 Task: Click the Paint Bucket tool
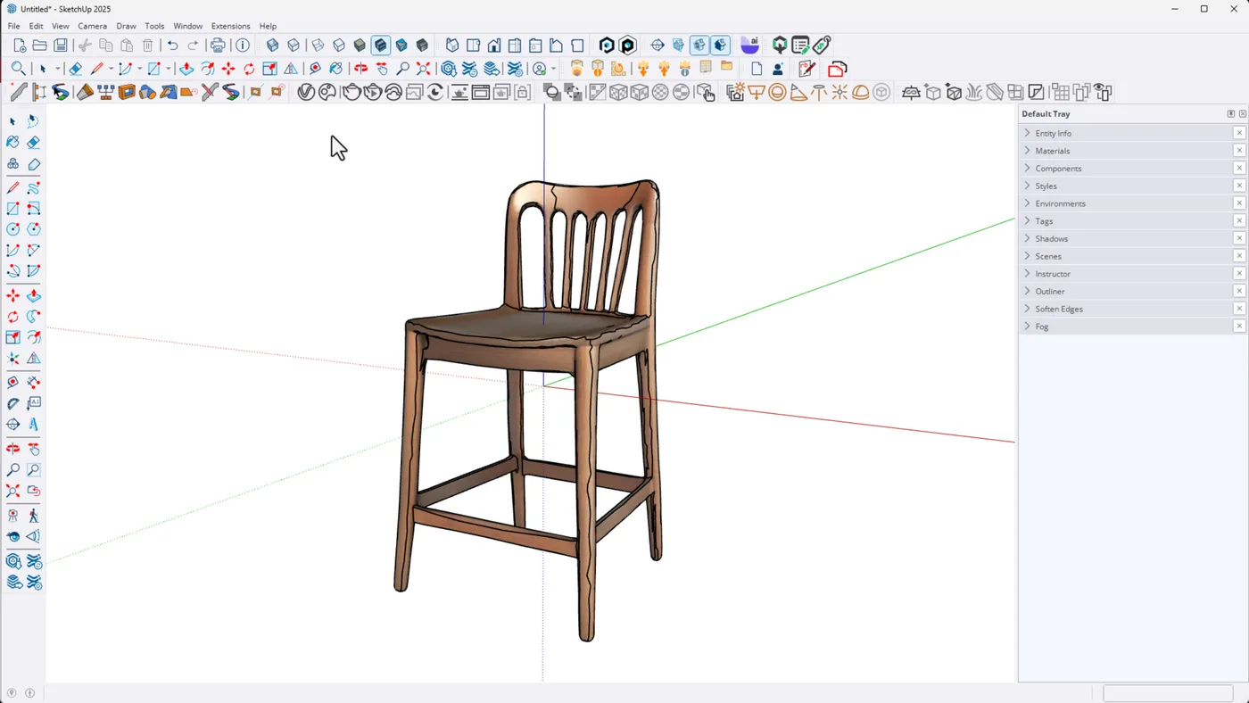click(x=12, y=143)
